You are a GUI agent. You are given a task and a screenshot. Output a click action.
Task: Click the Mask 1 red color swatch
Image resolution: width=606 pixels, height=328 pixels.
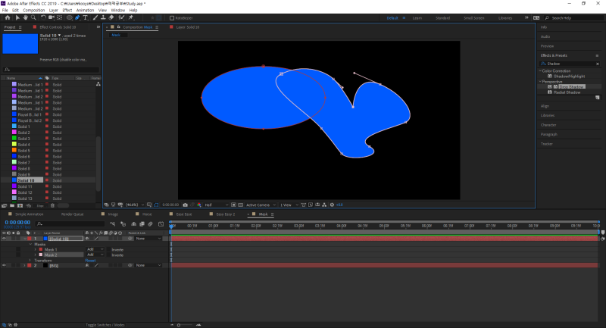[x=41, y=249]
